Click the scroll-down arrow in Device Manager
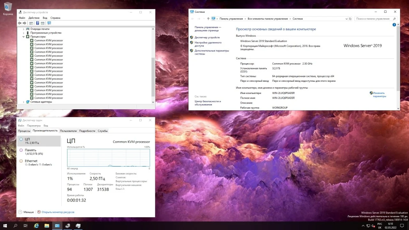 pos(153,102)
